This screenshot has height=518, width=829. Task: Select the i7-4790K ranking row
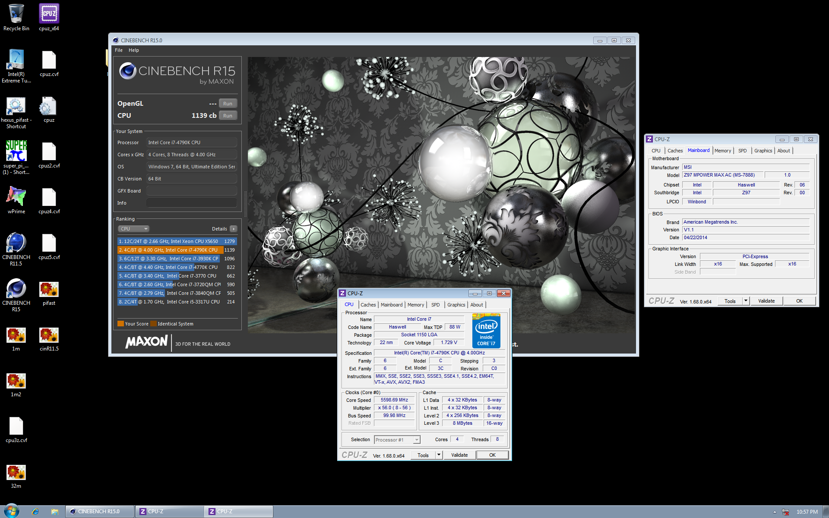coord(177,250)
